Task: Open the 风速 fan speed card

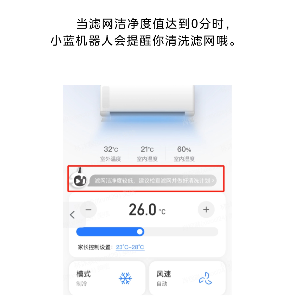Action: tap(187, 278)
